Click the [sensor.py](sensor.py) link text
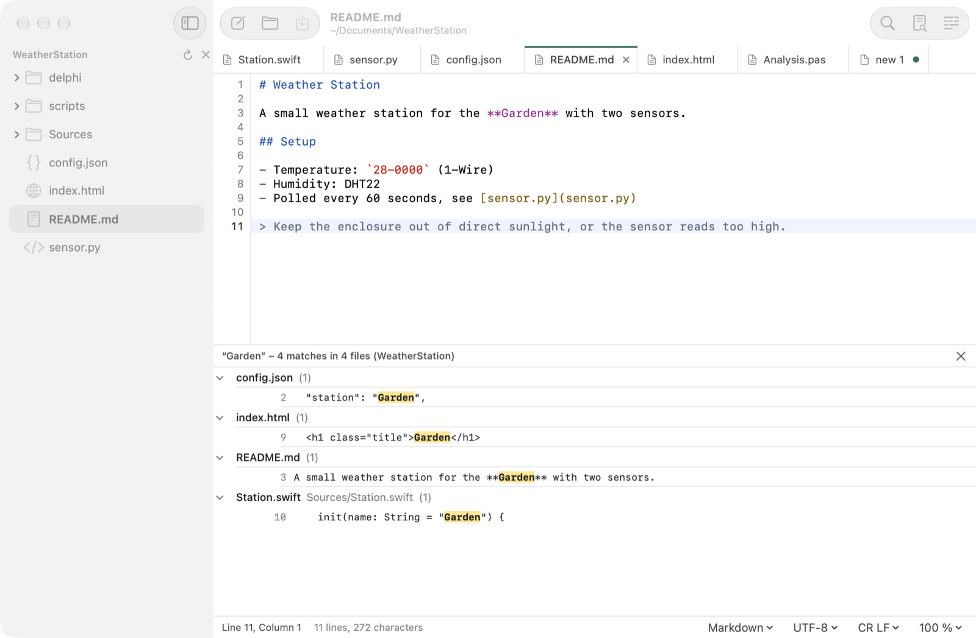Viewport: 976px width, 638px height. coord(558,198)
